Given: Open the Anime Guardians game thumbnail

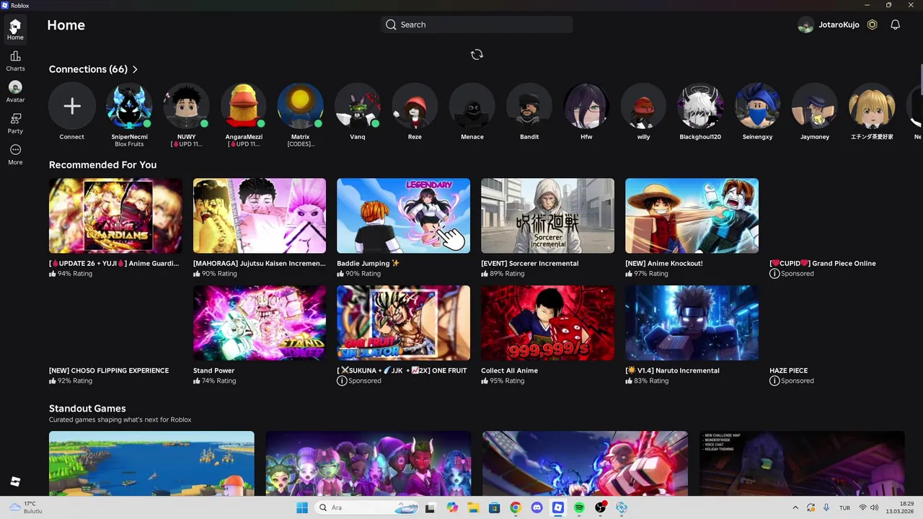Looking at the screenshot, I should tap(115, 216).
